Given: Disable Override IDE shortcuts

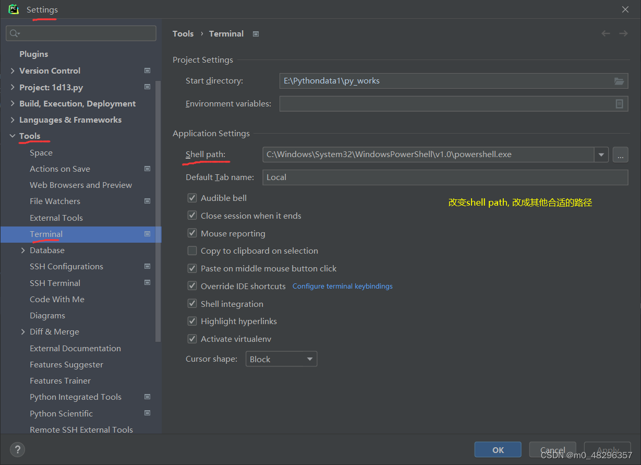Looking at the screenshot, I should coord(192,285).
